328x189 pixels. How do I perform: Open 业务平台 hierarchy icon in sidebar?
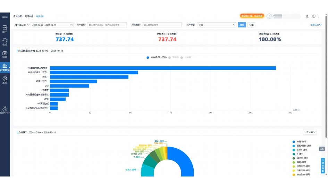point(5,109)
